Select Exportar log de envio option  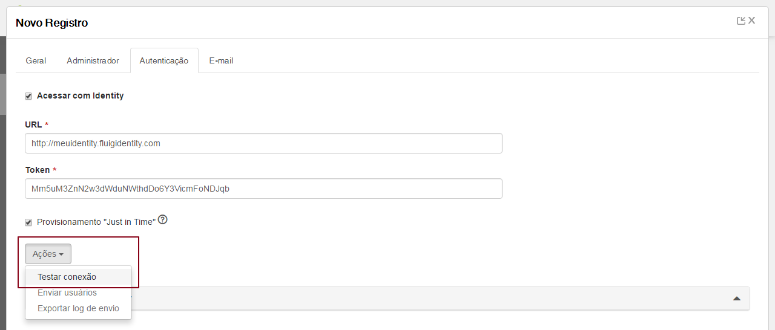pyautogui.click(x=78, y=308)
